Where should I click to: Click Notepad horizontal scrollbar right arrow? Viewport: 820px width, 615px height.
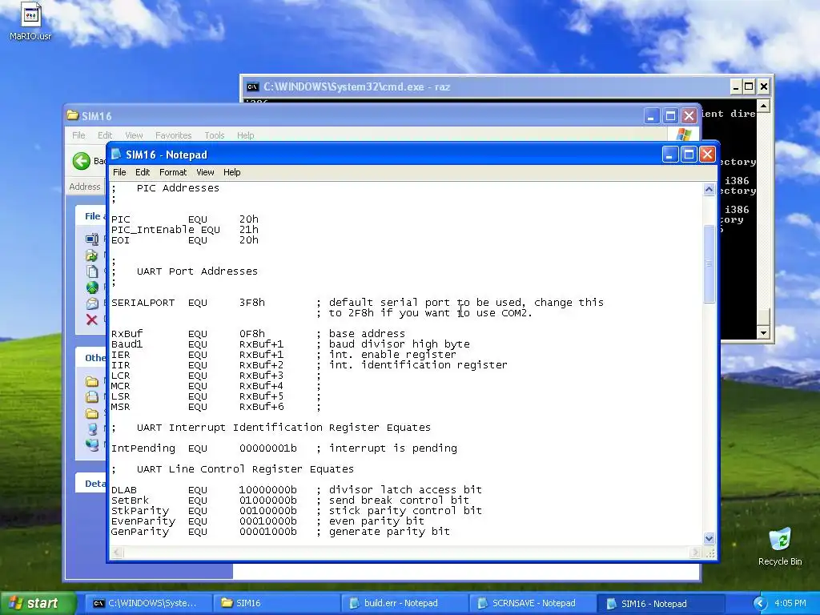[x=695, y=553]
